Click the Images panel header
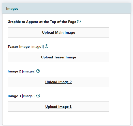 (x=67, y=8)
